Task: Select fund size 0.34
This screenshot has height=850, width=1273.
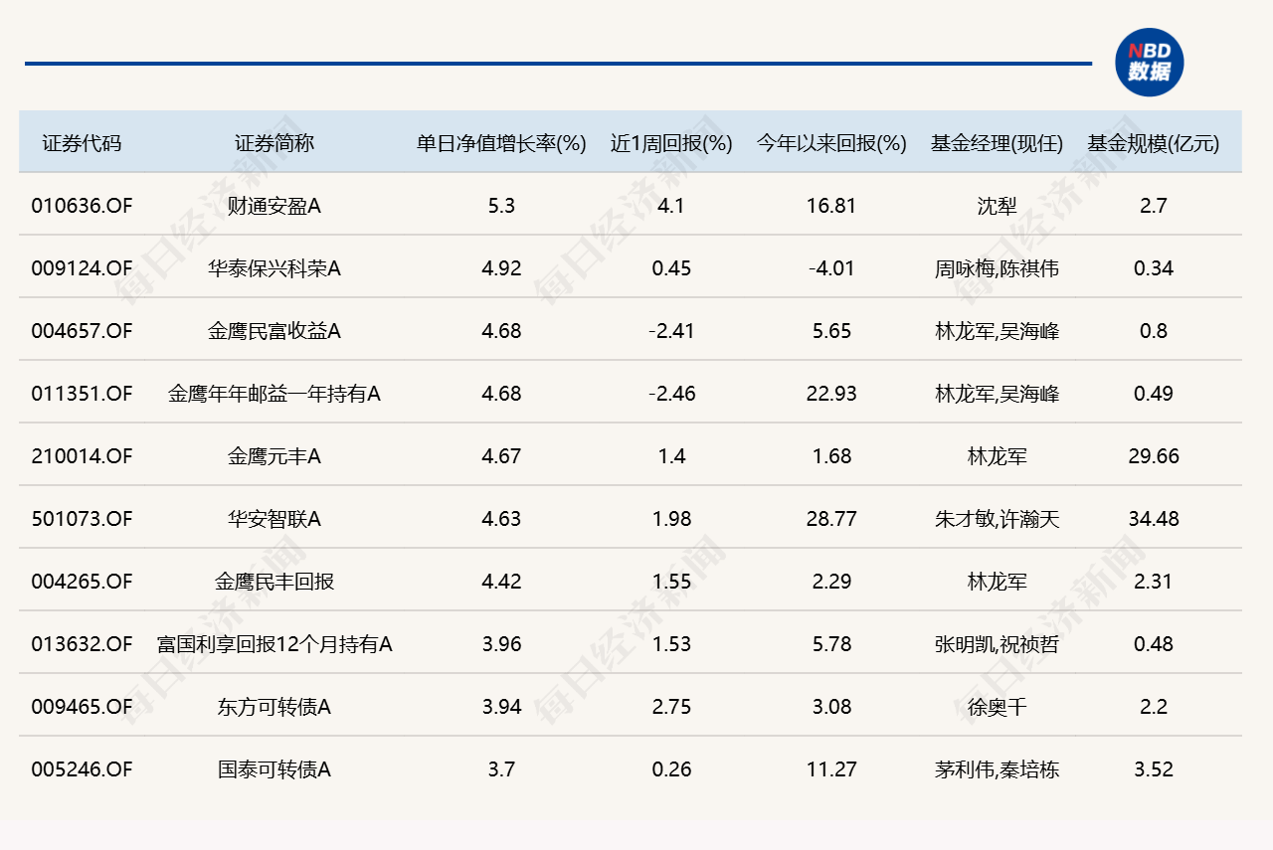Action: click(x=1154, y=268)
